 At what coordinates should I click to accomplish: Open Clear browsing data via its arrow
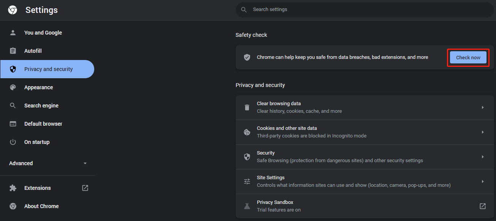483,107
